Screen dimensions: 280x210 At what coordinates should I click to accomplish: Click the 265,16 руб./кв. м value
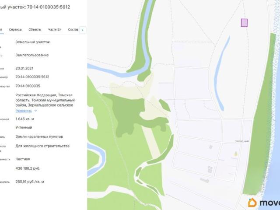(30, 182)
